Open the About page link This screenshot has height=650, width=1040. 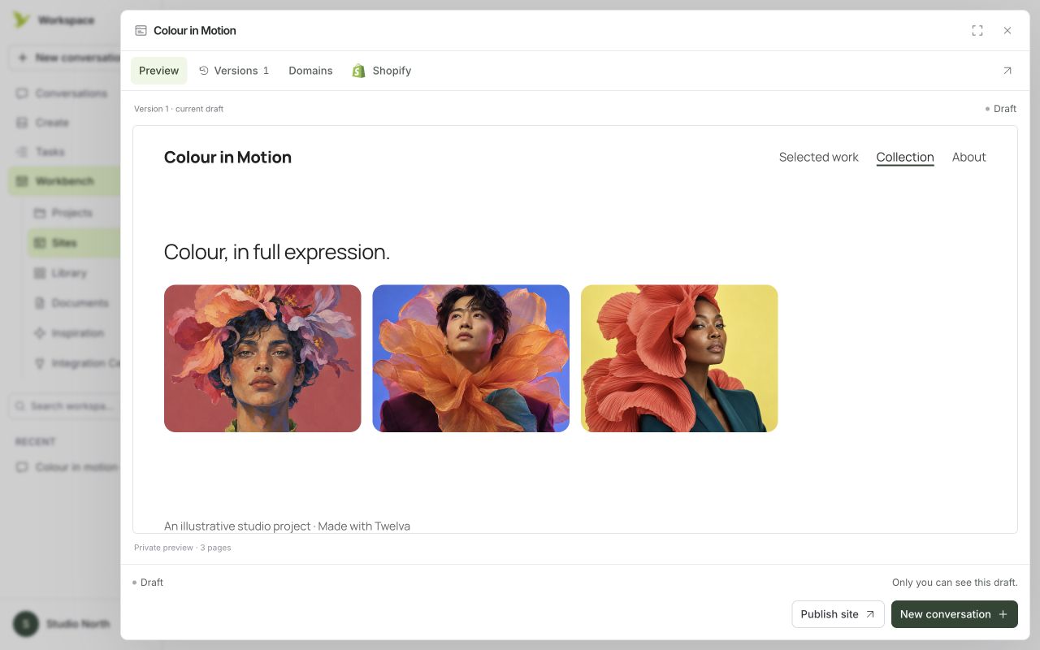(968, 158)
